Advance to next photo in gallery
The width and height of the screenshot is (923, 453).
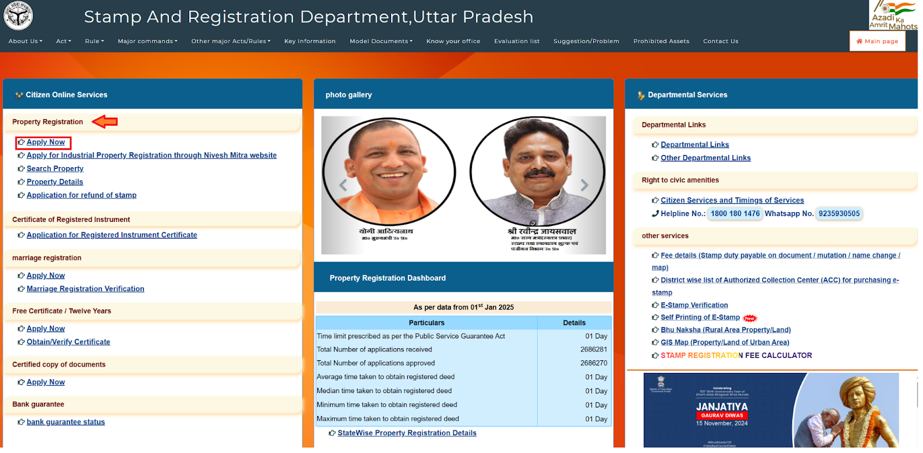click(x=584, y=185)
